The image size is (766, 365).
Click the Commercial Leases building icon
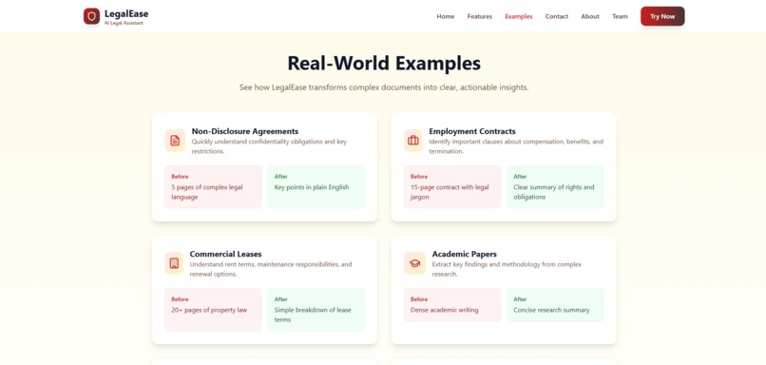174,263
